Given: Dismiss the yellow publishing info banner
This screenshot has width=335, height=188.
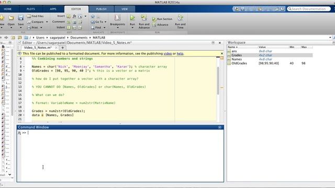Looking at the screenshot, I should coord(222,53).
